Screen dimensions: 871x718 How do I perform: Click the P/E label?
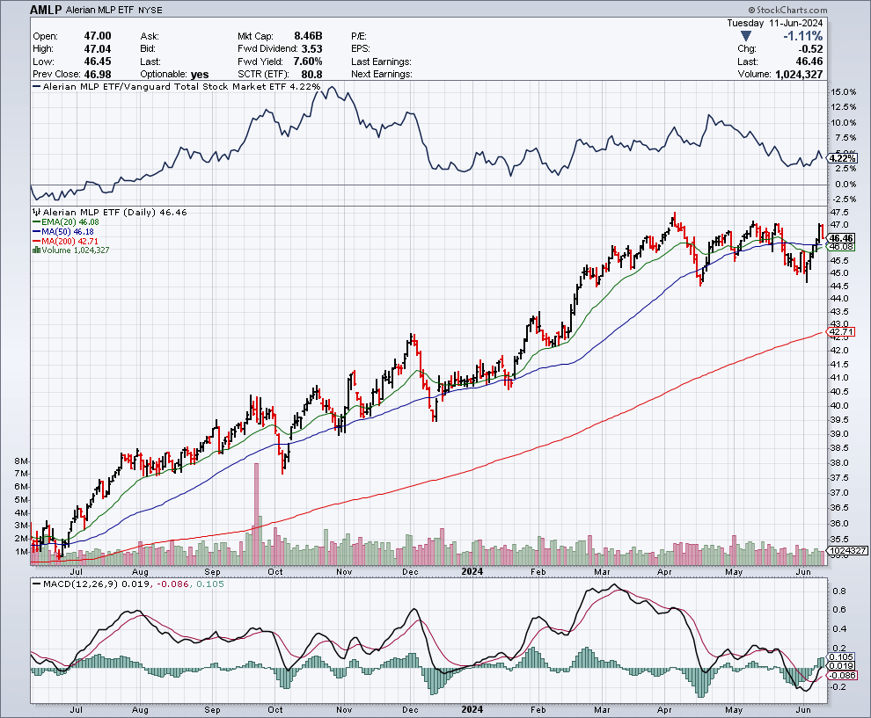(x=359, y=36)
